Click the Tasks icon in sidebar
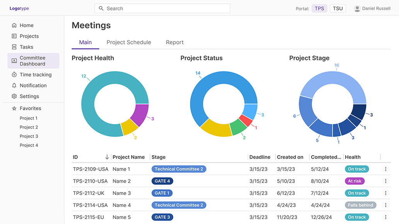 pyautogui.click(x=14, y=47)
